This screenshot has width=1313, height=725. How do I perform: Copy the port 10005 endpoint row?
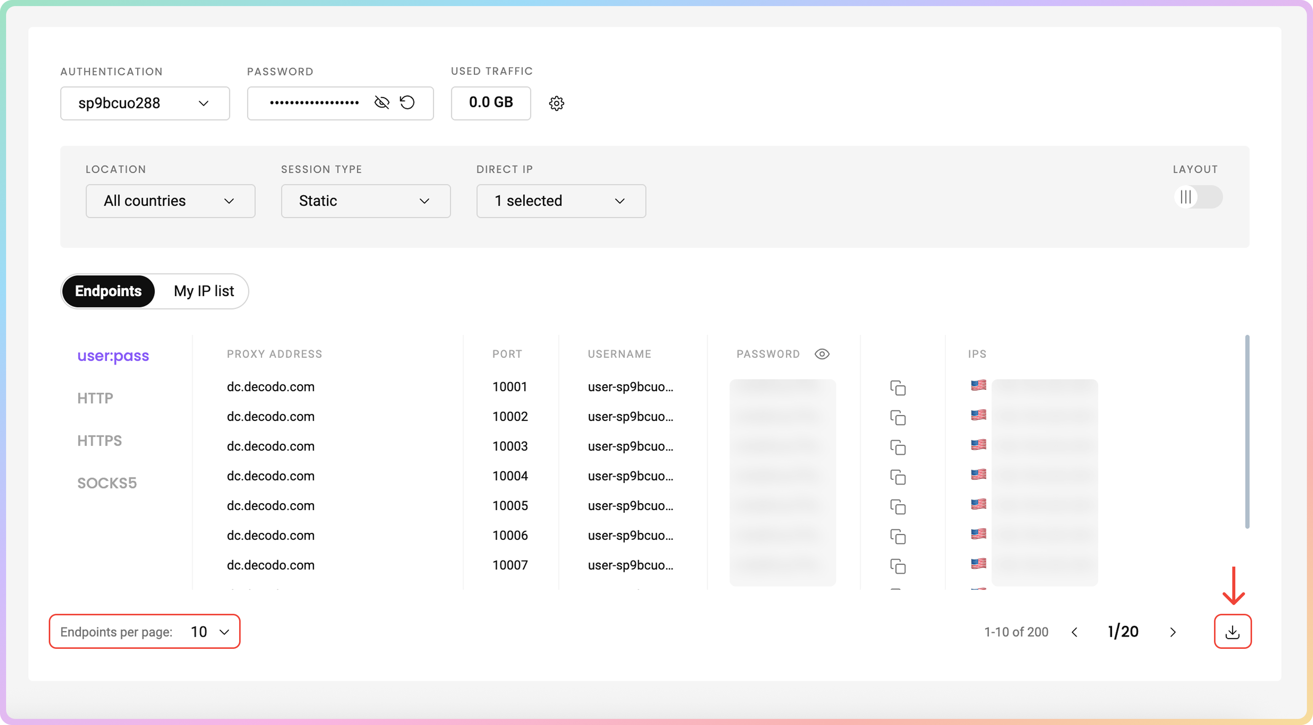(x=897, y=506)
